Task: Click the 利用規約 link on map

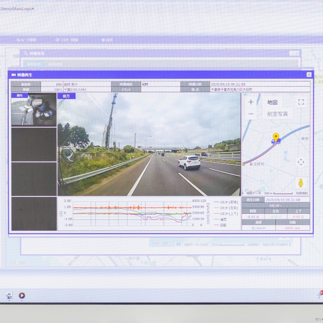Action: pyautogui.click(x=302, y=193)
